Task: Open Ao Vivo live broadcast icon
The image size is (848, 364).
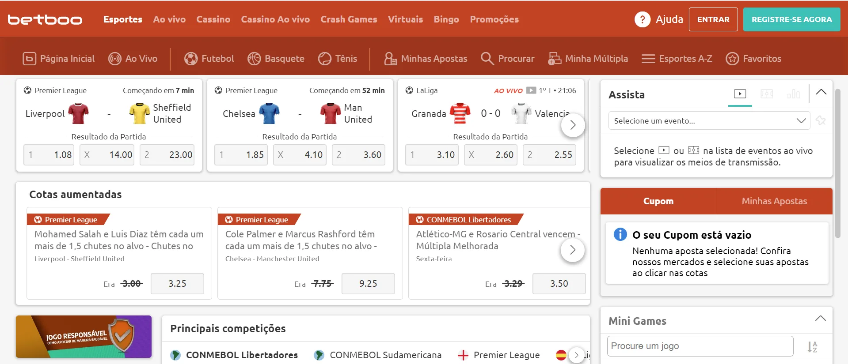Action: click(115, 59)
